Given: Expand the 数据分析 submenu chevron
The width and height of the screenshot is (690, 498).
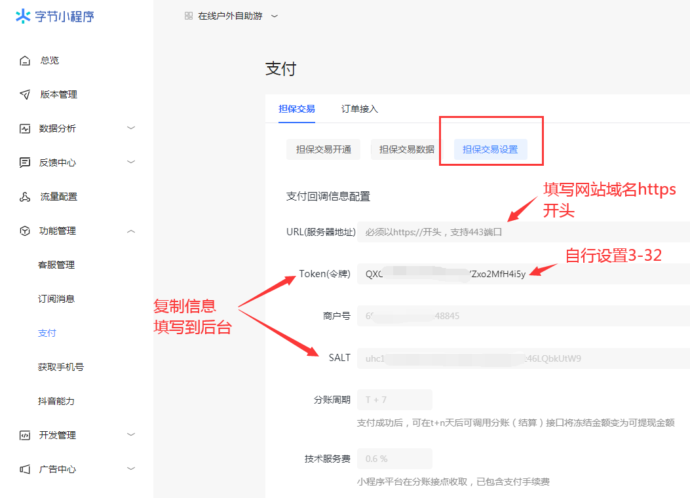Looking at the screenshot, I should point(131,128).
